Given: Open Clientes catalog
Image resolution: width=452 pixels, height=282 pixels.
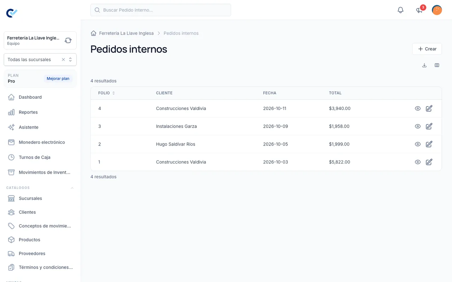Looking at the screenshot, I should pyautogui.click(x=40, y=212).
